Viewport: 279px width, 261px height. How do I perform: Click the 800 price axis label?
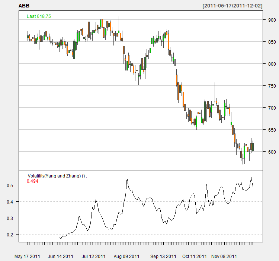pos(272,64)
